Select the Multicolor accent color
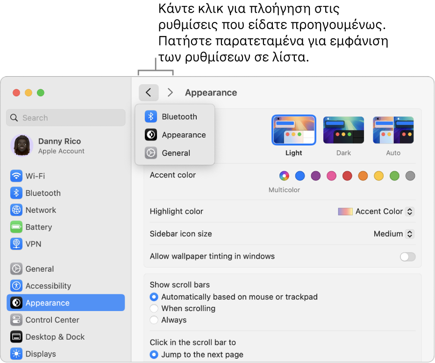Viewport: 435px width, 363px height. [284, 176]
